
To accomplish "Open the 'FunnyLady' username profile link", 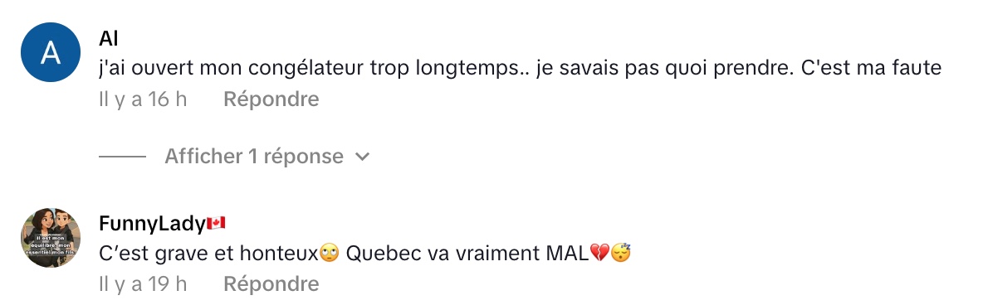I will pos(152,224).
